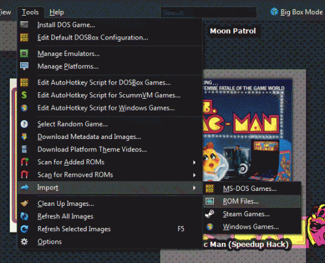
Task: Click the broom icon for Clean Up Images
Action: tap(25, 203)
